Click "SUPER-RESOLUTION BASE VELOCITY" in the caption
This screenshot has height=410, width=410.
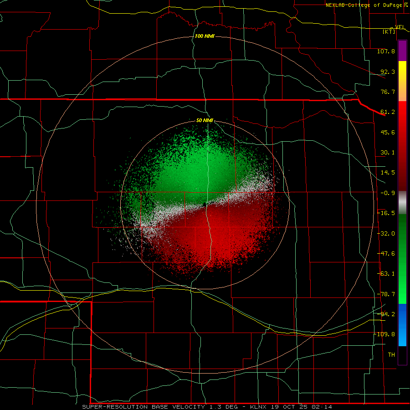pos(143,407)
